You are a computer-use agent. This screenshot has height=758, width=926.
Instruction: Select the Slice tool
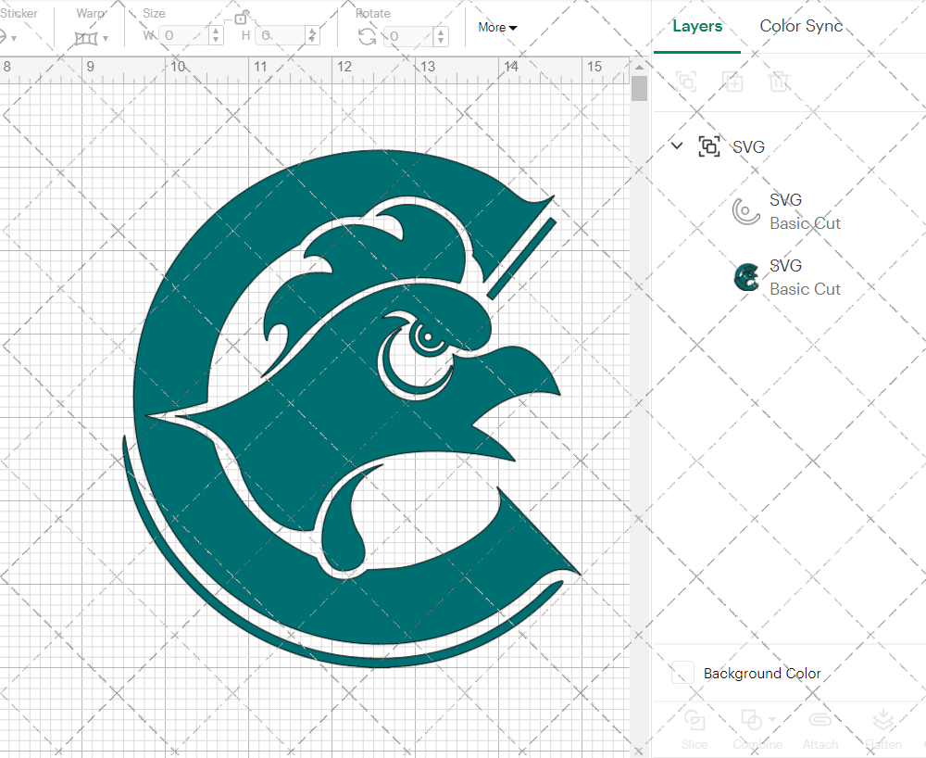(694, 720)
